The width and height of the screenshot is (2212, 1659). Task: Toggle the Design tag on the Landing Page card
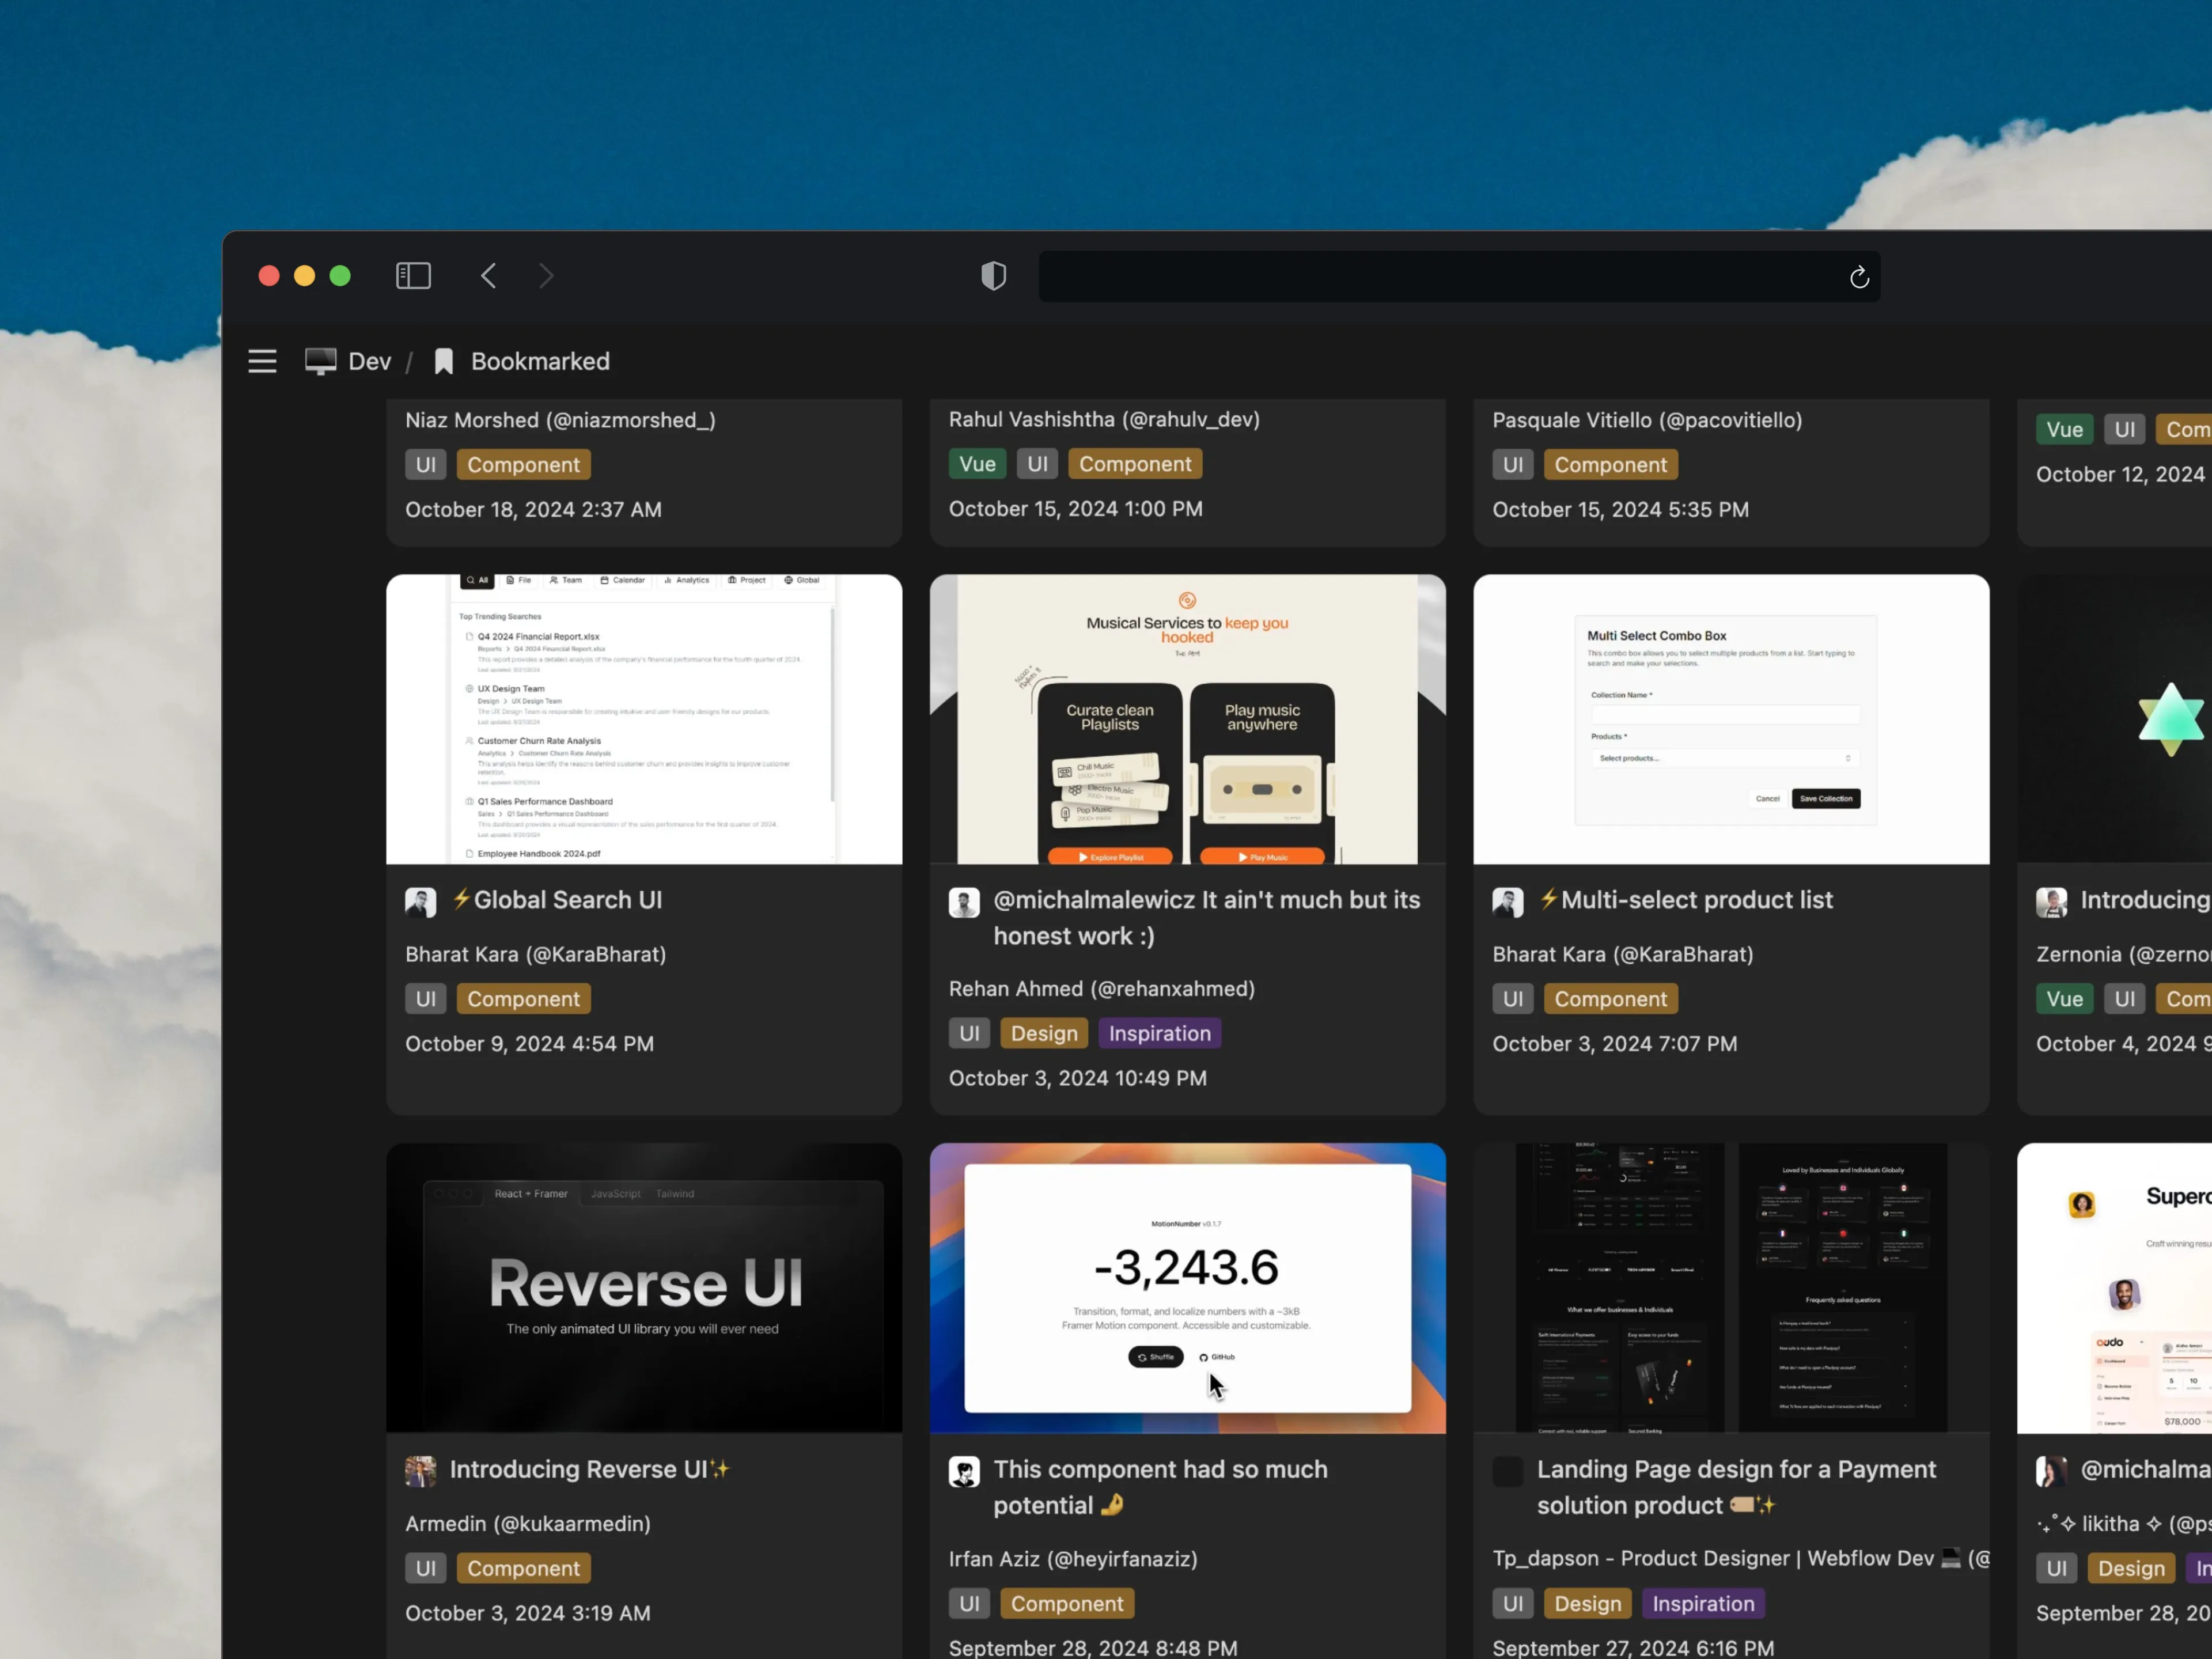coord(1588,1603)
